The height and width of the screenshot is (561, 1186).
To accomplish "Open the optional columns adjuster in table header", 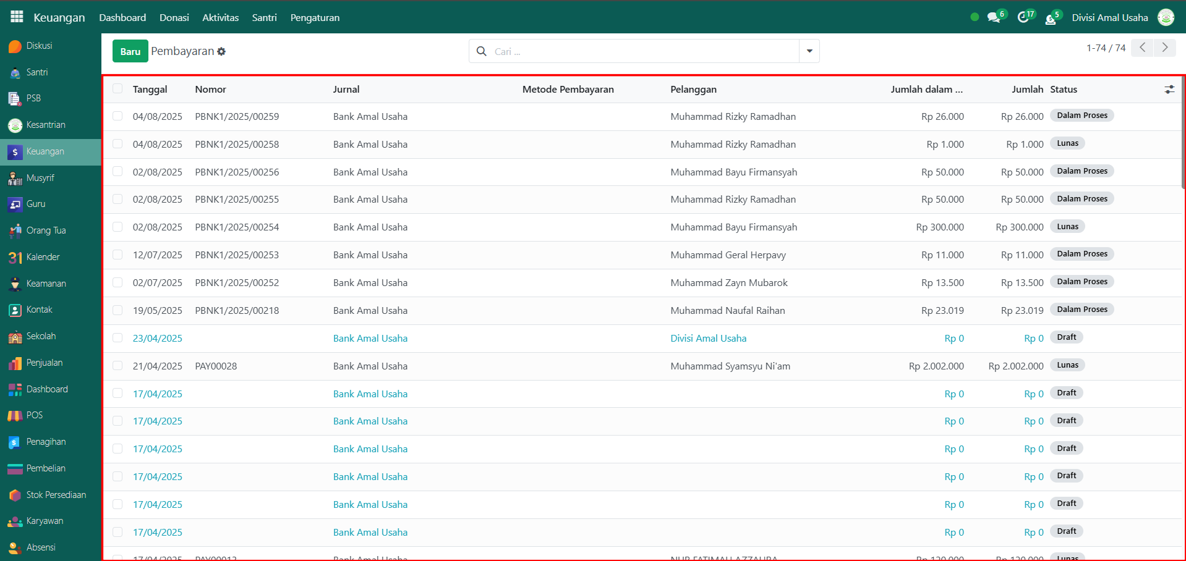I will pos(1169,90).
